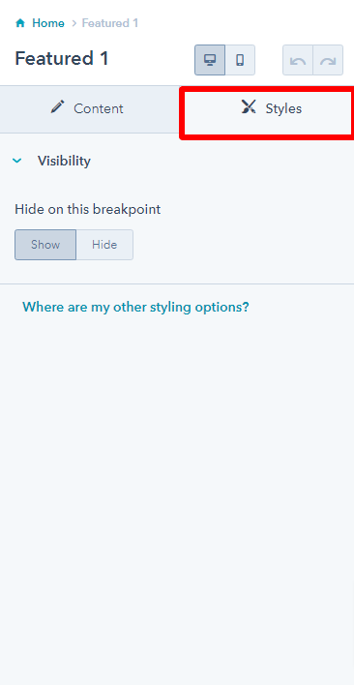Open 'Where are my other styling options?' link

(135, 307)
